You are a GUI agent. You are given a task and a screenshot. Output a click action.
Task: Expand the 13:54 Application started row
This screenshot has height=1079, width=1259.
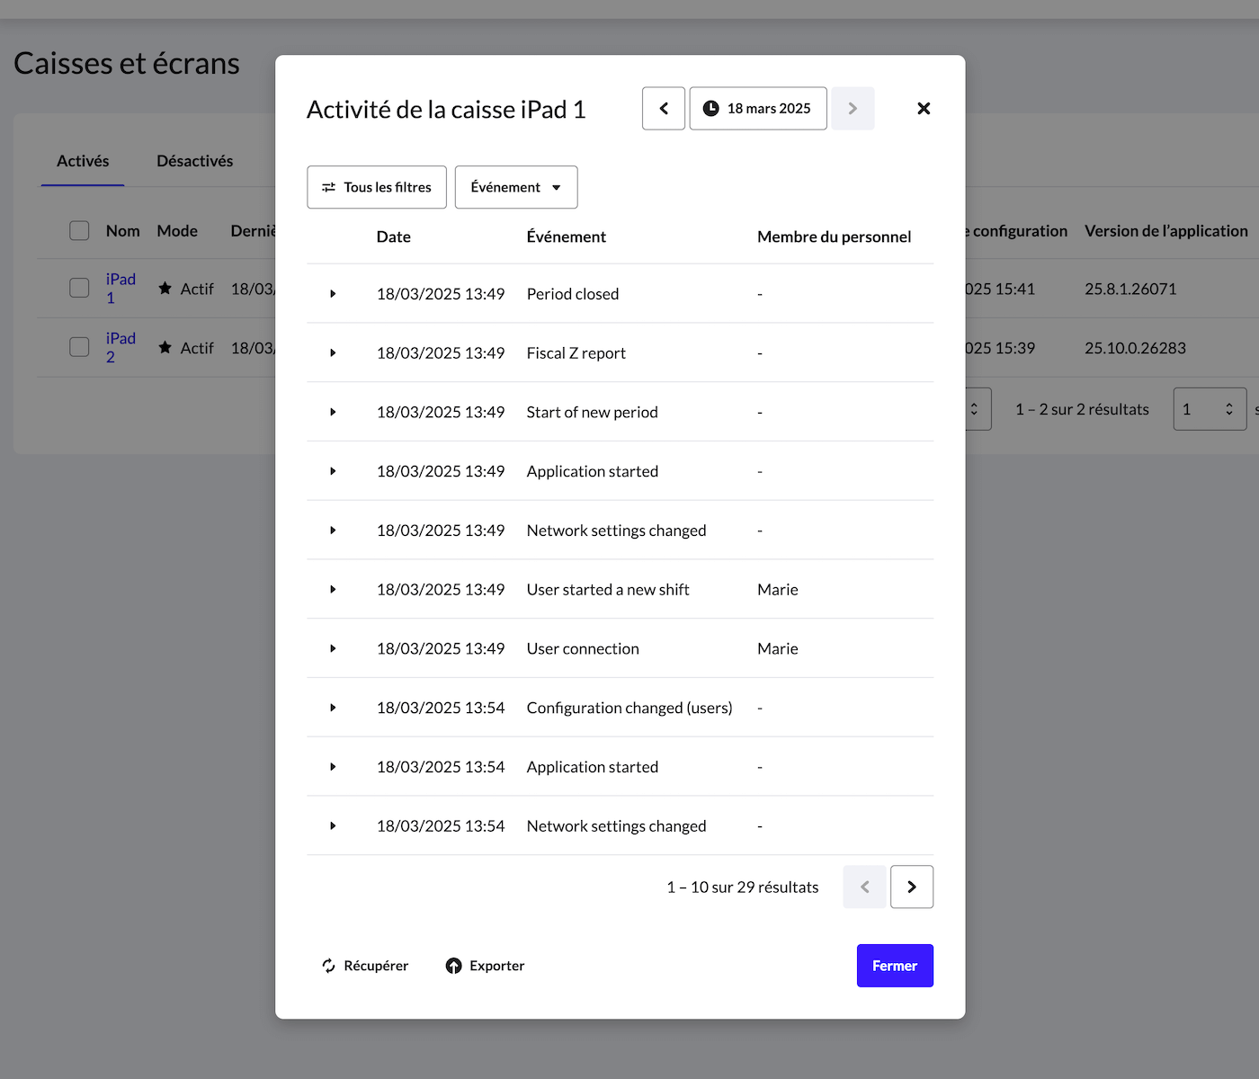[333, 767]
